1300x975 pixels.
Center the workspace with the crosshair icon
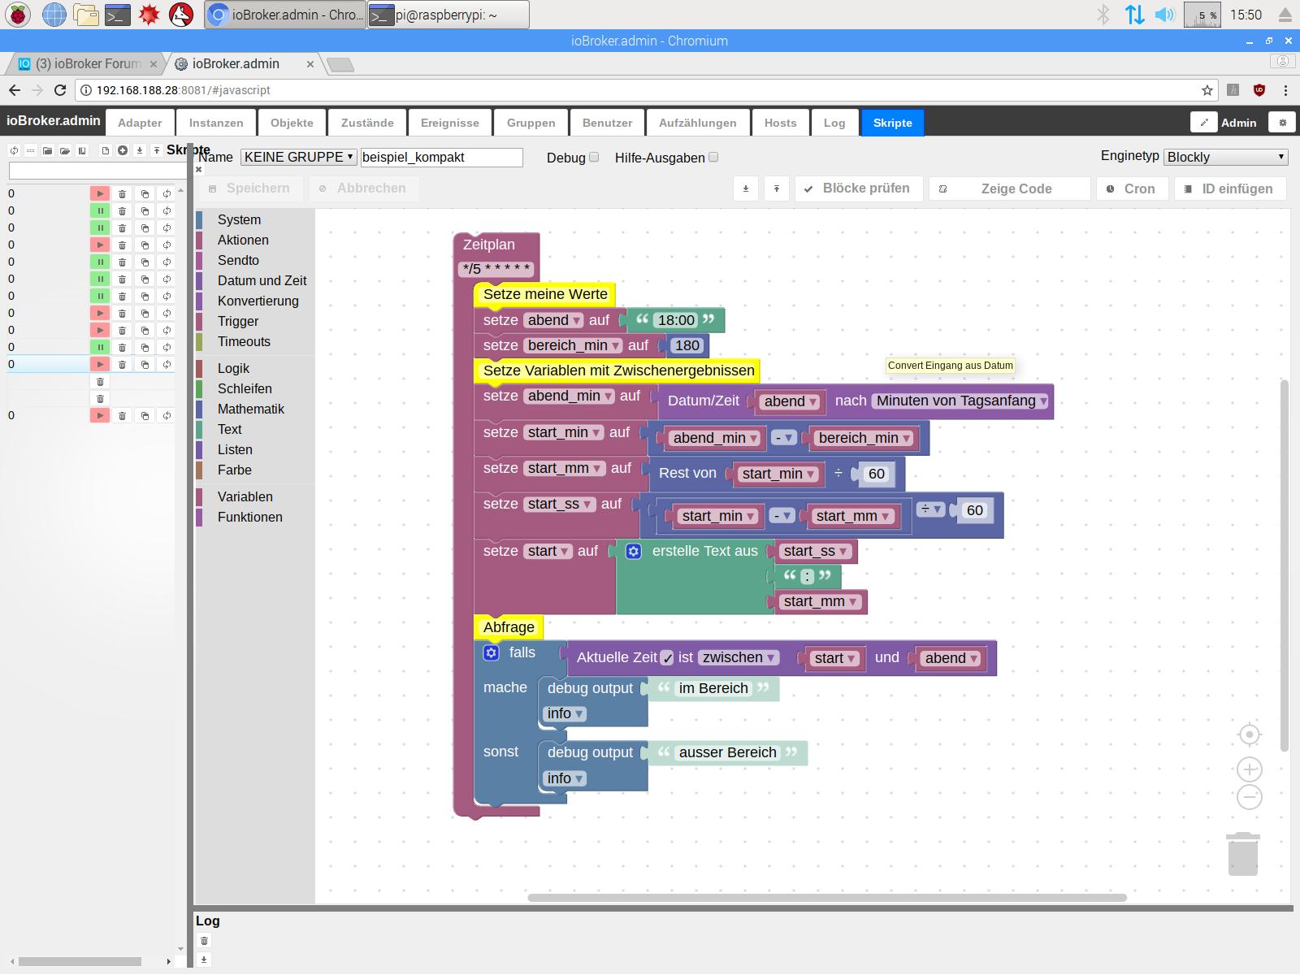point(1249,735)
